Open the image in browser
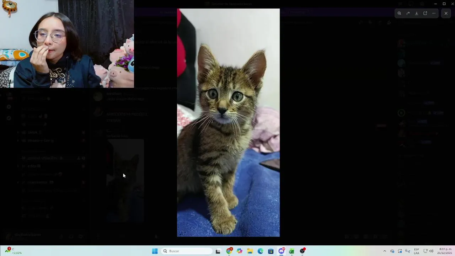Viewport: 455px width, 256px height. tap(425, 13)
